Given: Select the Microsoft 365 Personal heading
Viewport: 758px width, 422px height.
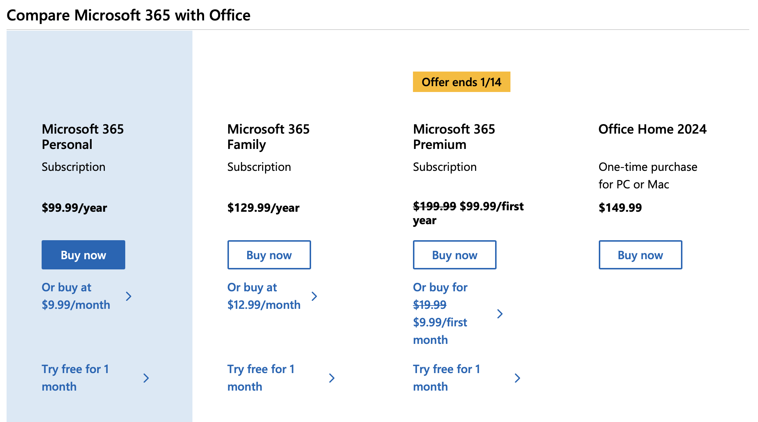Looking at the screenshot, I should pyautogui.click(x=83, y=137).
